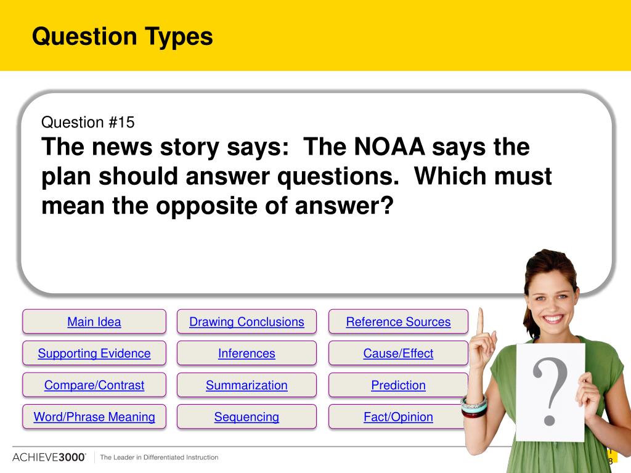This screenshot has height=473, width=631.
Task: Click the slide number at bottom corner
Action: pyautogui.click(x=611, y=458)
